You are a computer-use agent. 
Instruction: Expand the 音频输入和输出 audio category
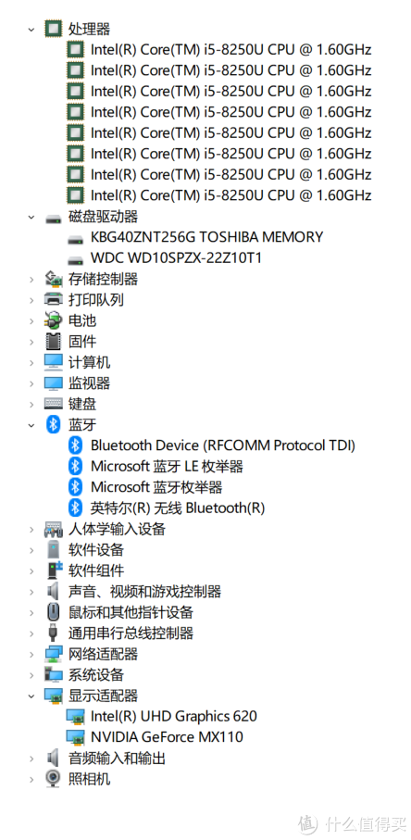pyautogui.click(x=31, y=758)
